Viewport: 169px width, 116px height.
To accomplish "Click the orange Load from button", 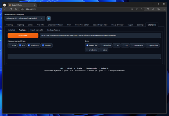I will tap(23, 35).
